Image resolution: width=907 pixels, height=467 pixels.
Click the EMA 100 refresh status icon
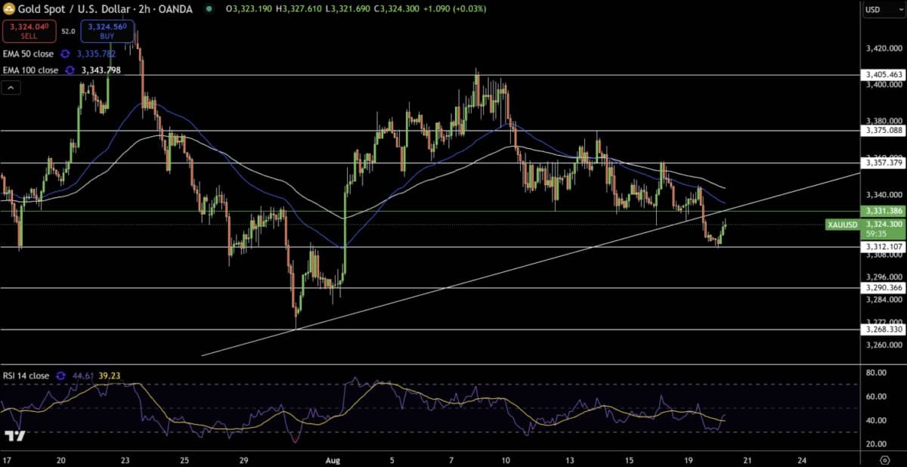point(70,70)
